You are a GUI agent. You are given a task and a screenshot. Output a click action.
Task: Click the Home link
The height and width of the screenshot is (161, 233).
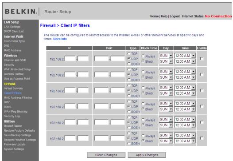point(154,16)
